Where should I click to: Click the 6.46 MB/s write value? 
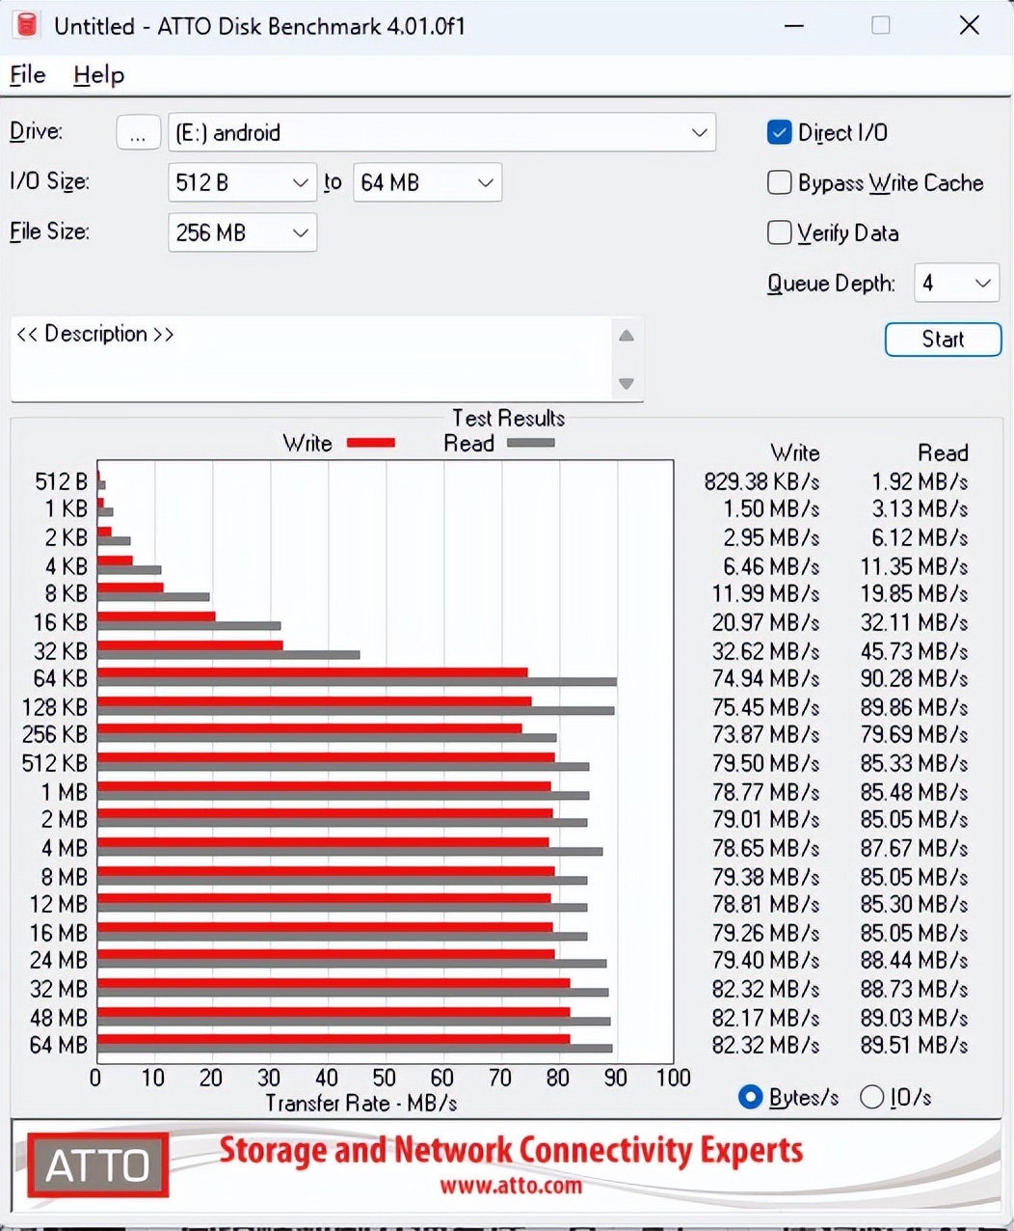coord(772,566)
